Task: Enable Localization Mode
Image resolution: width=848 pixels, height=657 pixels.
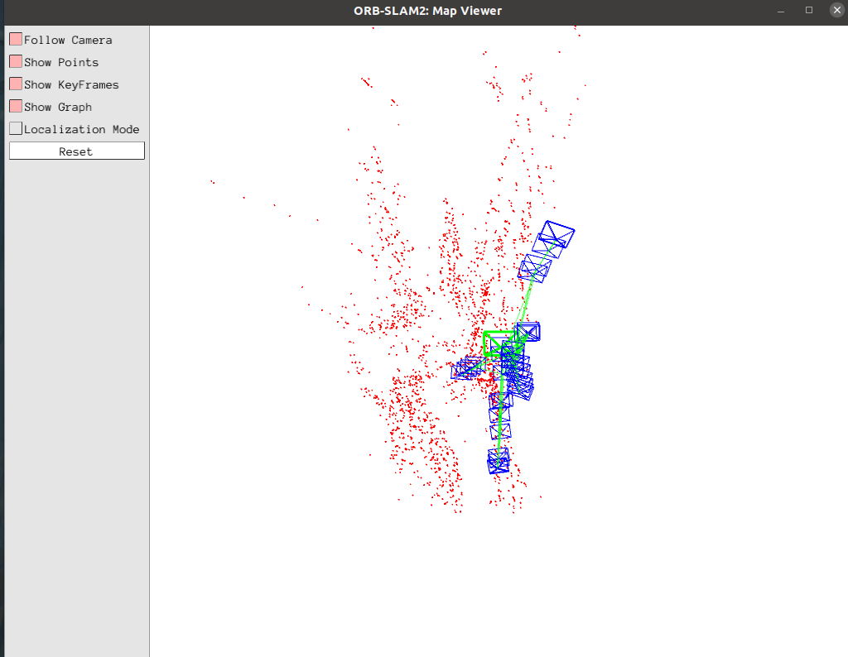Action: 16,129
